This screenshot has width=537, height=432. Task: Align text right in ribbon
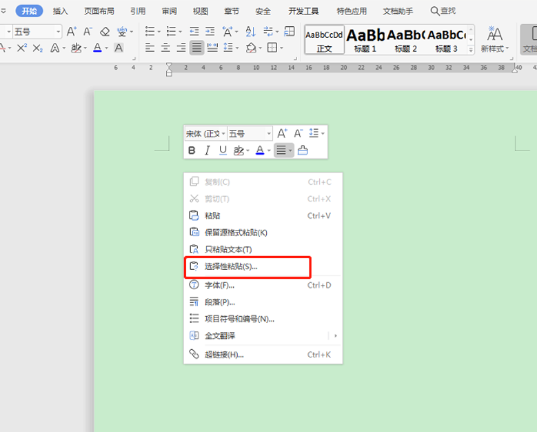click(x=181, y=48)
